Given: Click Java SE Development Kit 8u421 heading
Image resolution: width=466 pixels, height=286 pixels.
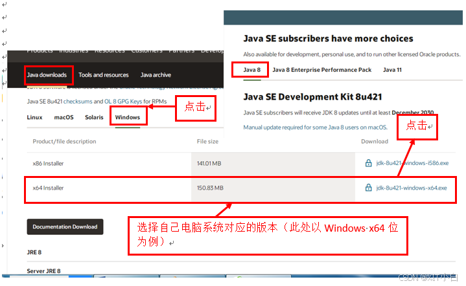Looking at the screenshot, I should click(x=312, y=97).
